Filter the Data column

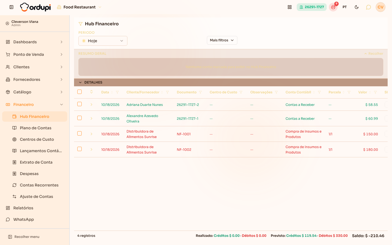click(x=117, y=92)
